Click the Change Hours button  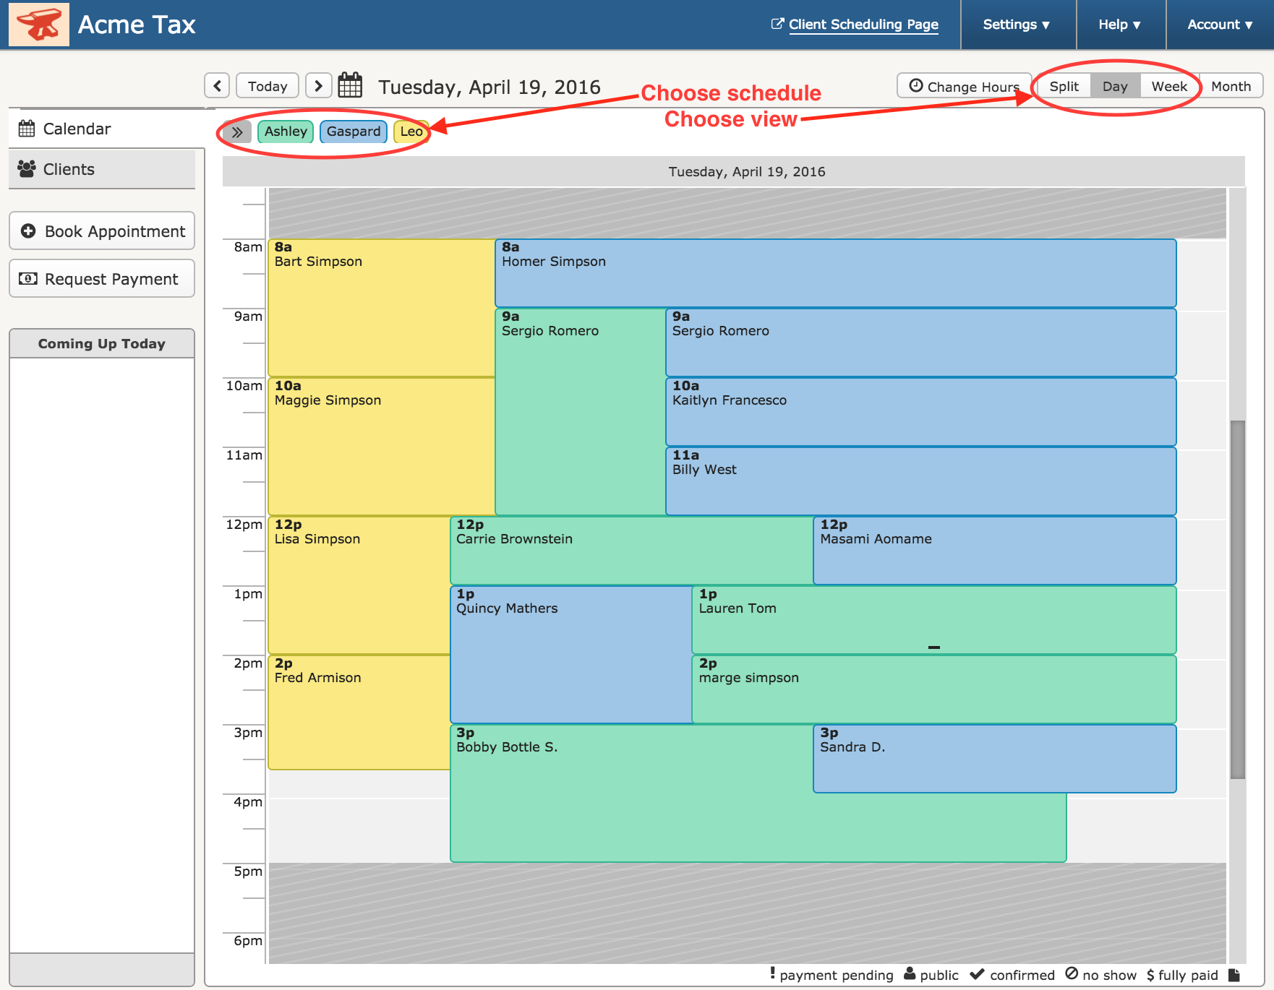click(x=964, y=86)
